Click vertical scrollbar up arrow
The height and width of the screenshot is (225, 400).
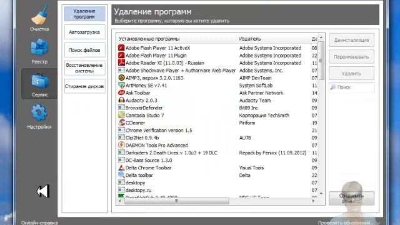321,37
